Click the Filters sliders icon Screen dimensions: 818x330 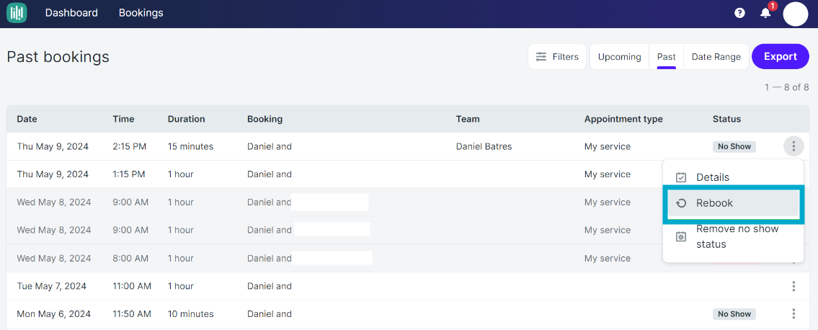(541, 57)
